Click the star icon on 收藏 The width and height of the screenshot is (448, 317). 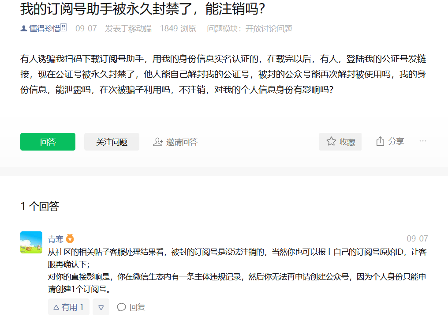point(331,141)
